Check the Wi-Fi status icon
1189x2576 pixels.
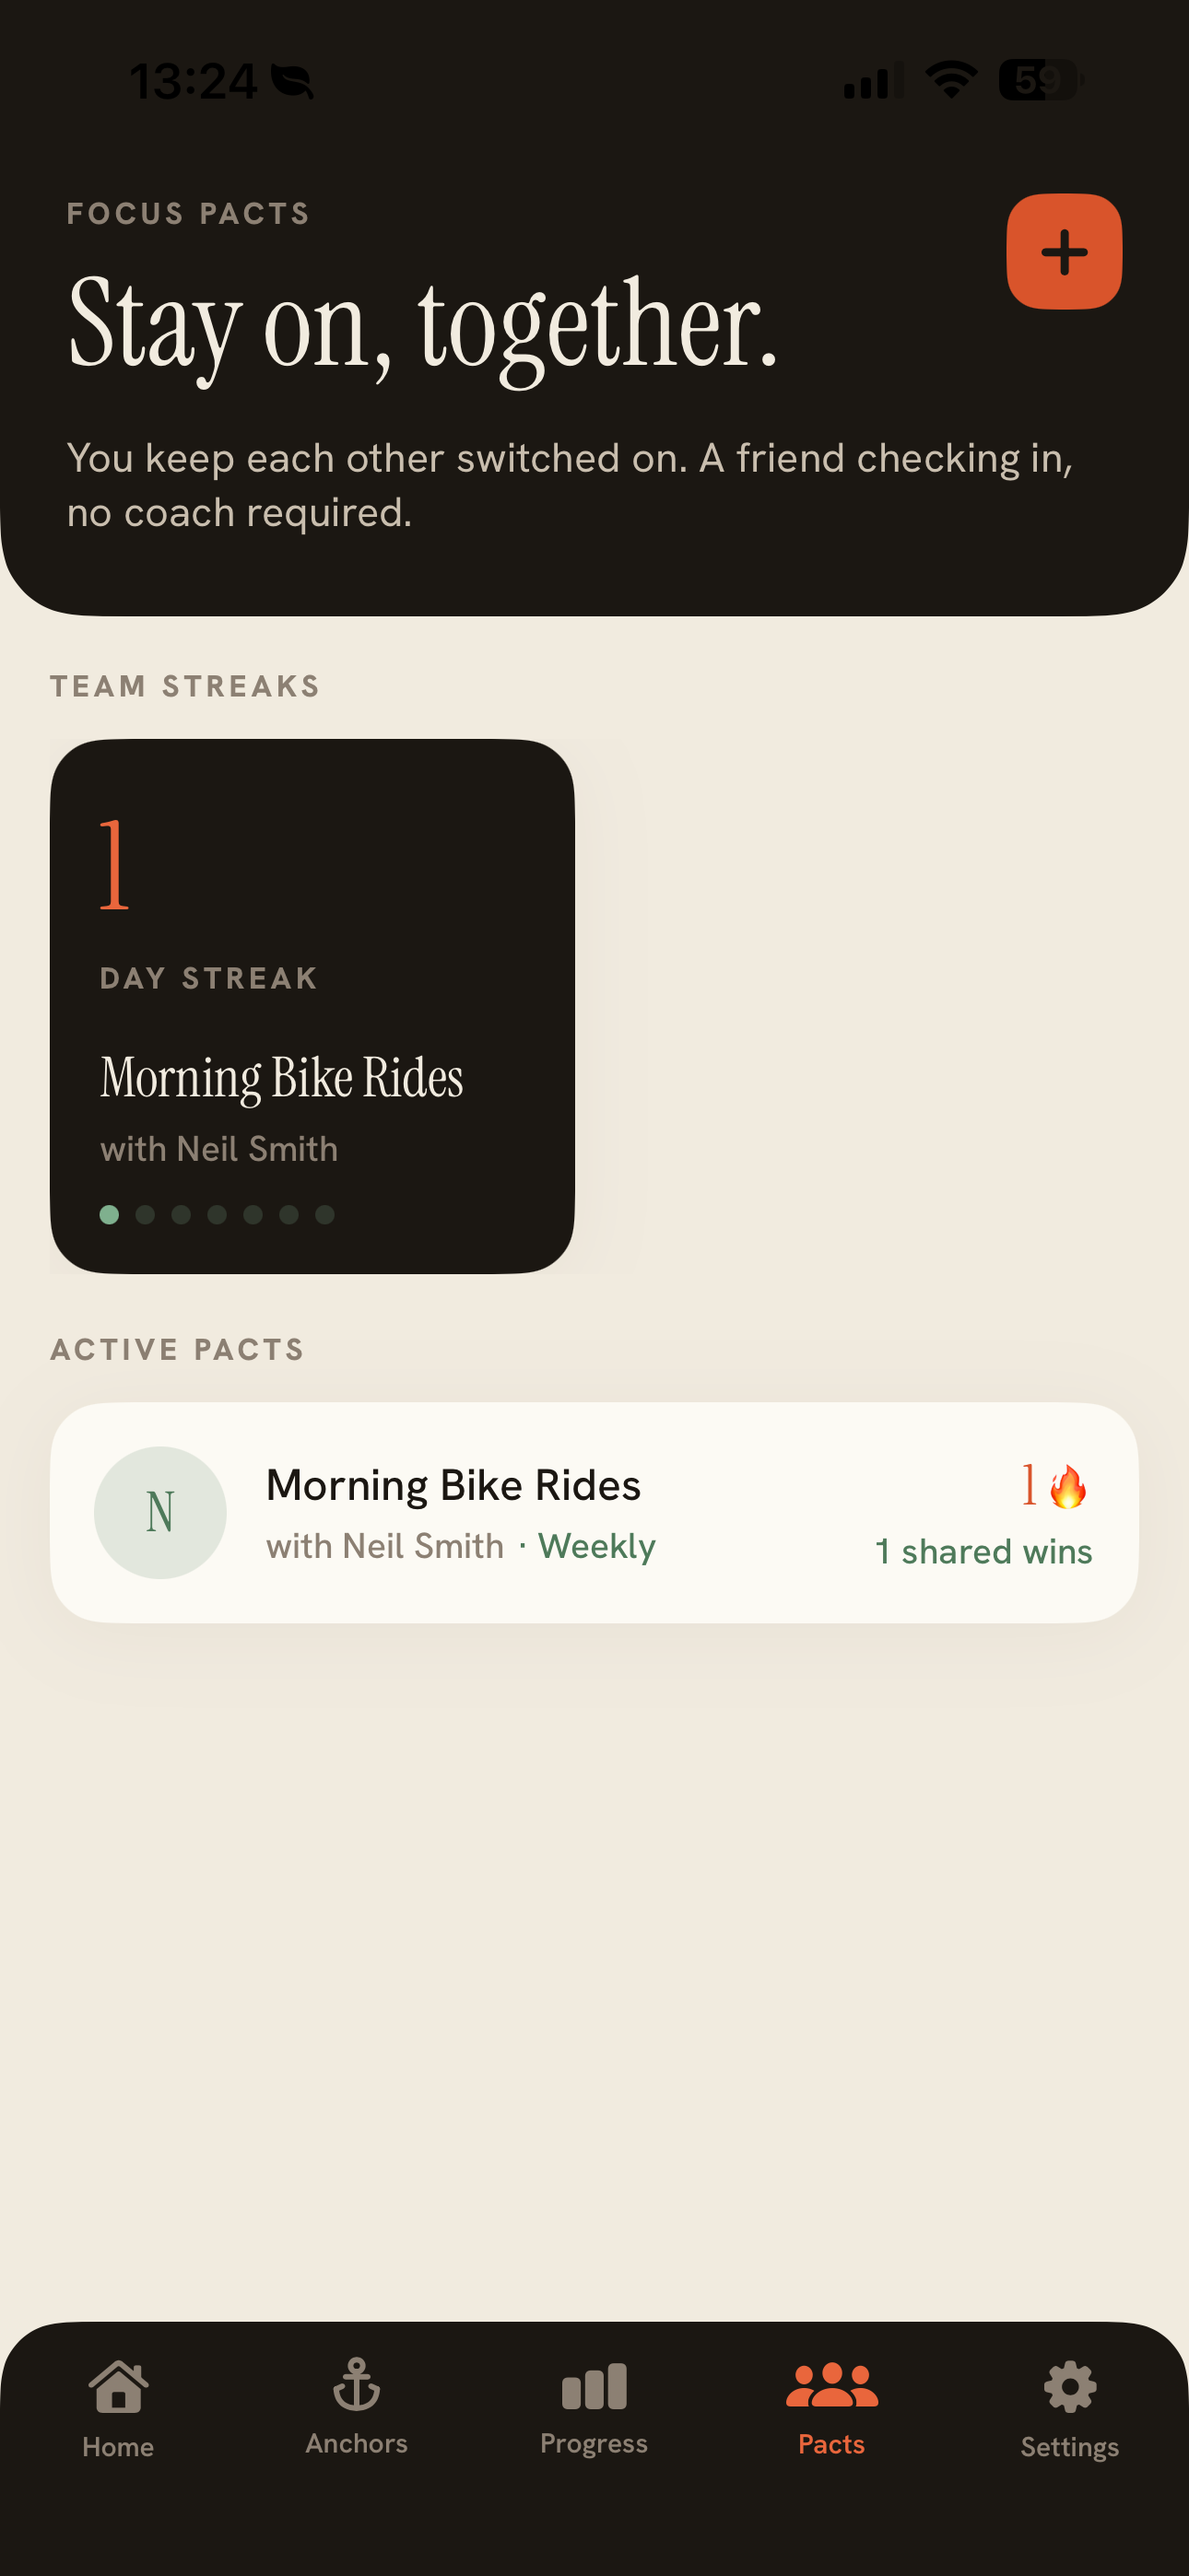951,80
